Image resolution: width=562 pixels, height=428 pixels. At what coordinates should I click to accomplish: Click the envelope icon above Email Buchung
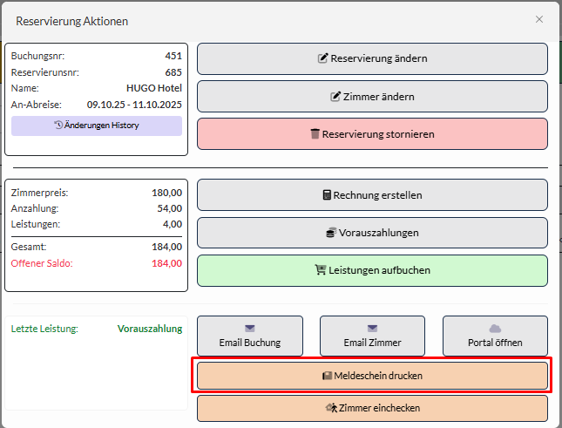tap(250, 328)
